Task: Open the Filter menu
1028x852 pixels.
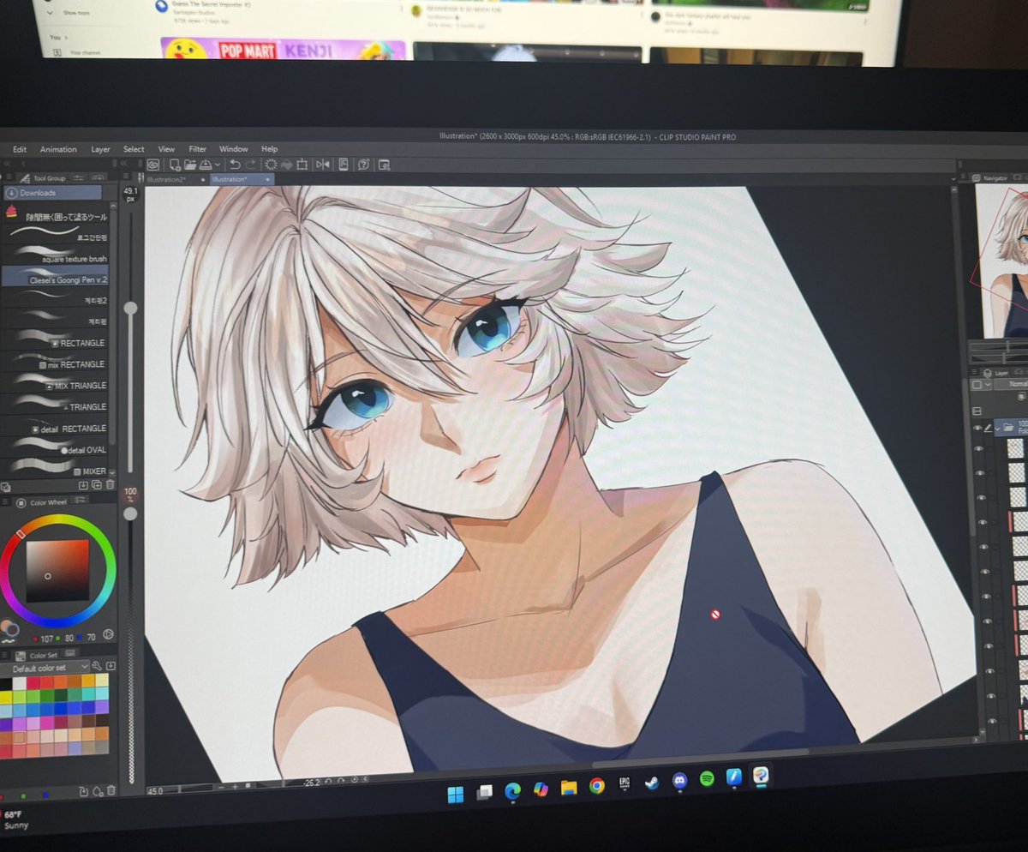Action: tap(198, 149)
